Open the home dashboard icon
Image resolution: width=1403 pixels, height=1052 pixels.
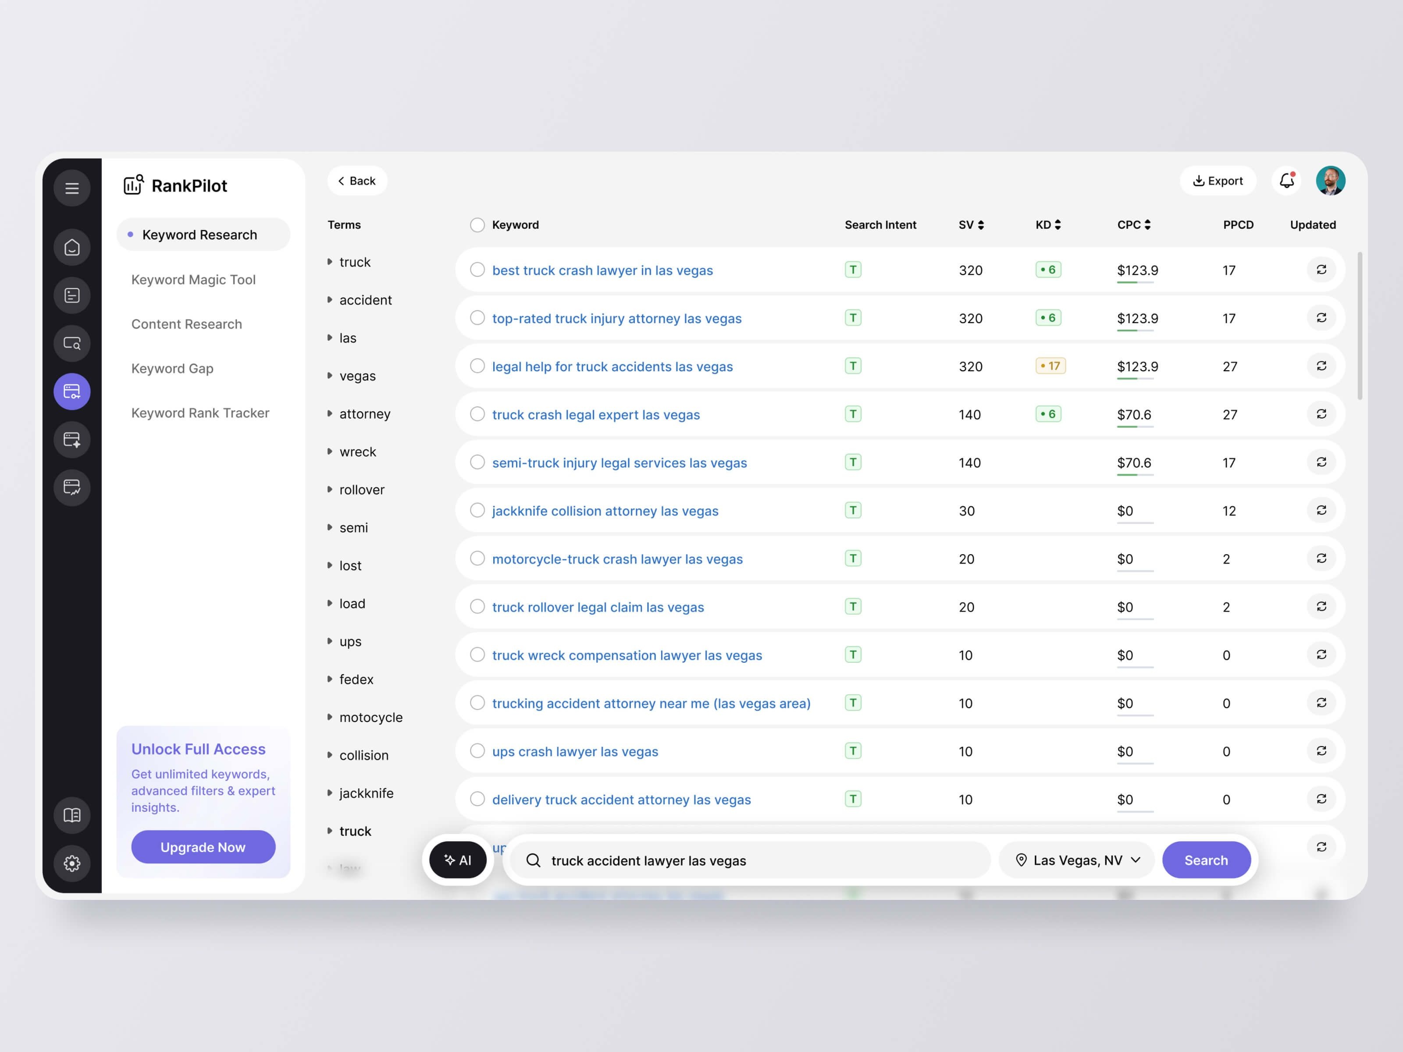point(71,247)
